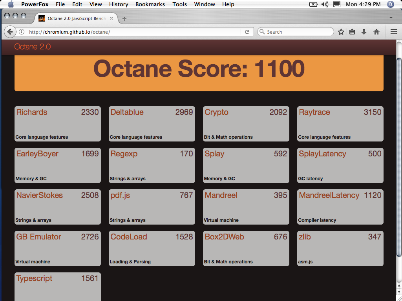Open the GB Emulator benchmark link
Viewport: 402px width, 301px height.
[39, 237]
